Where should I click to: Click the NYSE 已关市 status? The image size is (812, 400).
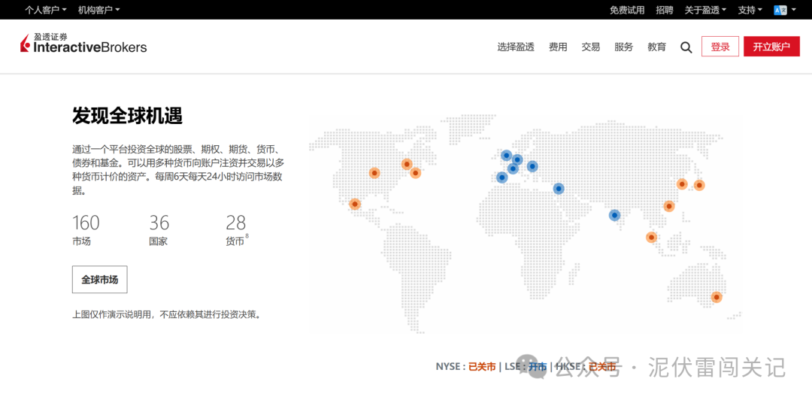click(x=465, y=367)
